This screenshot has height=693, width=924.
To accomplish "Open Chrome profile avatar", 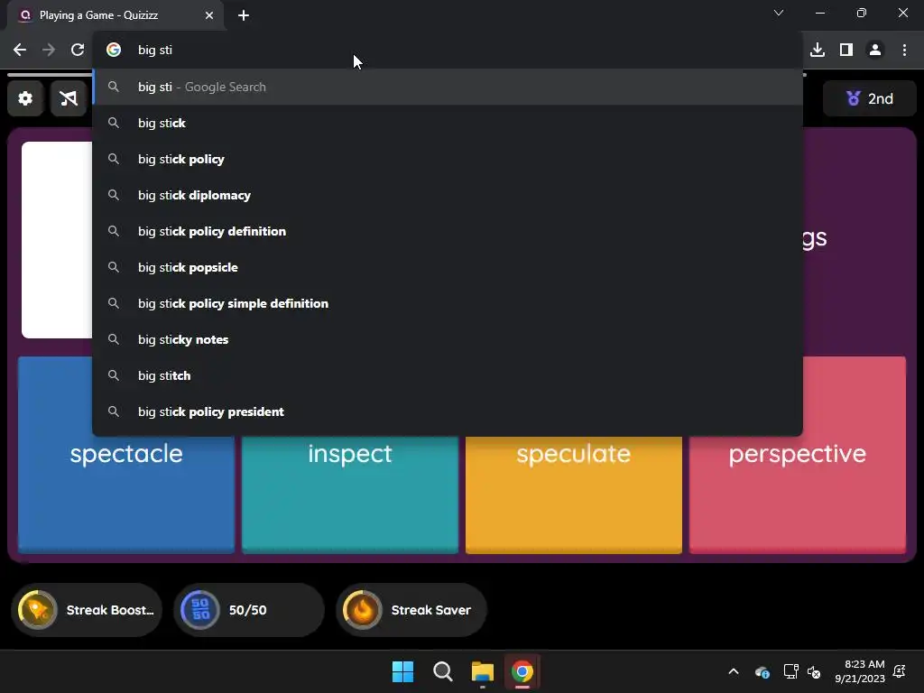I will (x=875, y=51).
